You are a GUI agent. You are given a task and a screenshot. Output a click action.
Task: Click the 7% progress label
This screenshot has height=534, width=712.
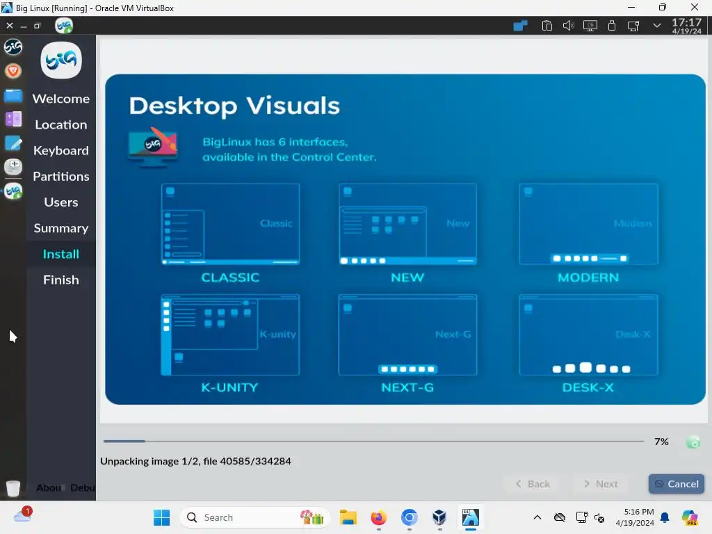click(661, 442)
